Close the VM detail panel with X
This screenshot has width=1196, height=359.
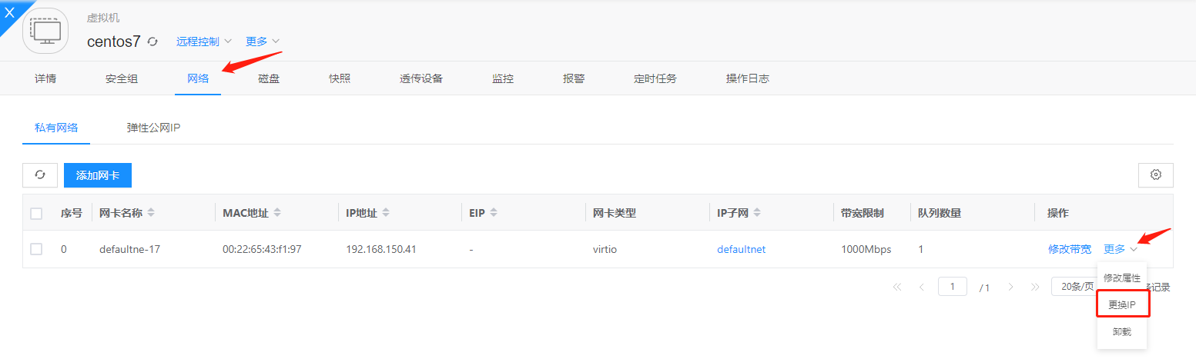click(x=9, y=11)
